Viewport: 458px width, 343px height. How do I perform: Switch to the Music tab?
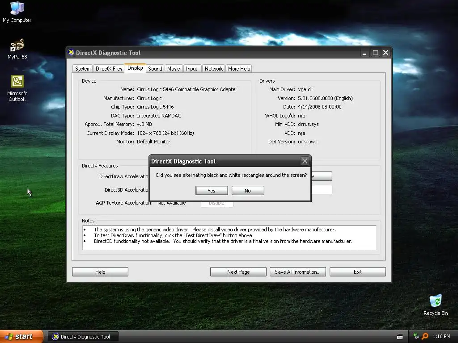pos(174,68)
